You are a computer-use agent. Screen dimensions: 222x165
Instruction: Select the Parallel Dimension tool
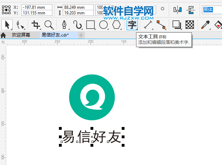[x=148, y=25]
